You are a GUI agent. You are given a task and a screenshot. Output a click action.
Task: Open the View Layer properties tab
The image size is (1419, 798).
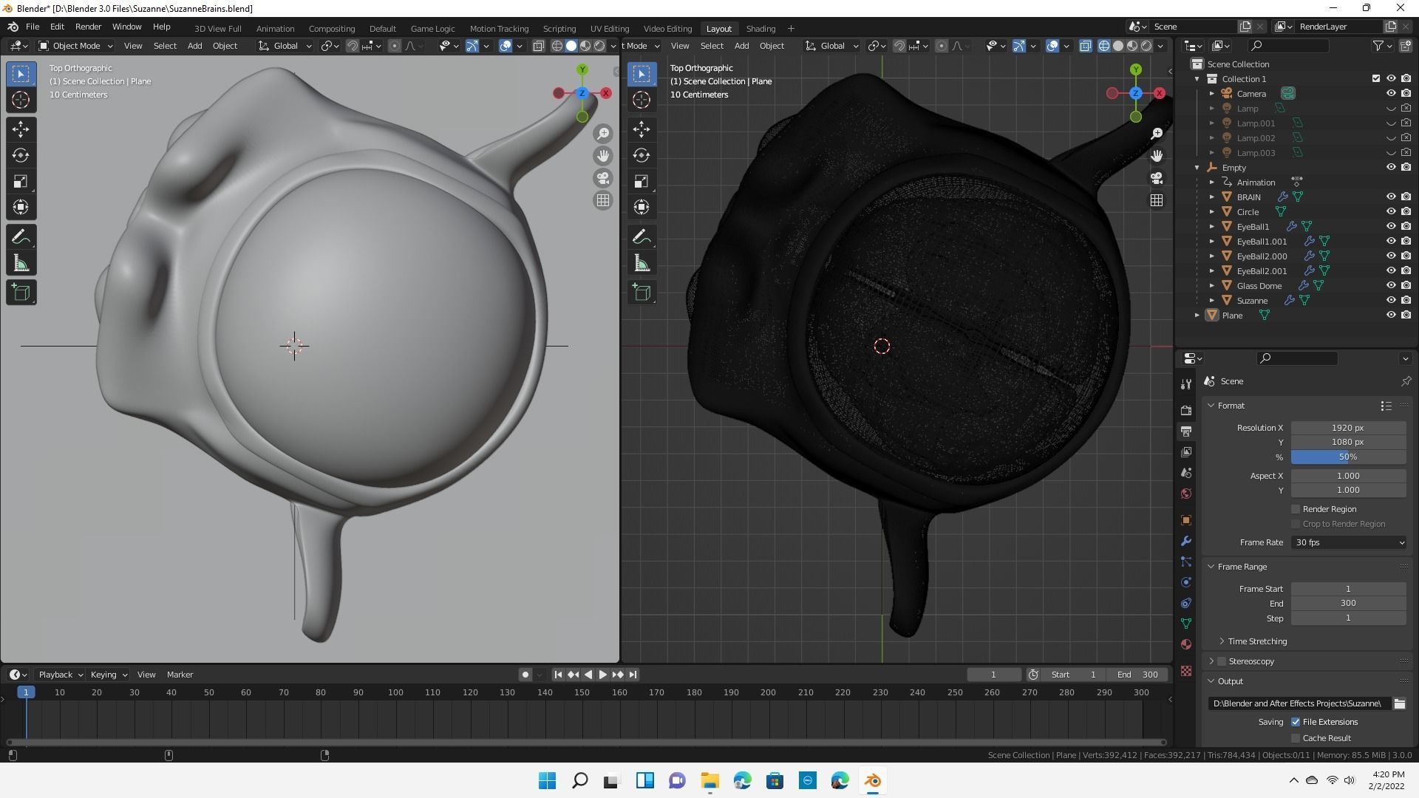1186,451
